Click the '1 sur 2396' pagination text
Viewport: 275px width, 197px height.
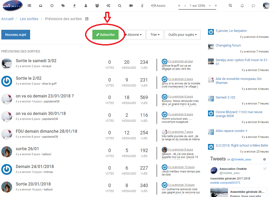197,5
